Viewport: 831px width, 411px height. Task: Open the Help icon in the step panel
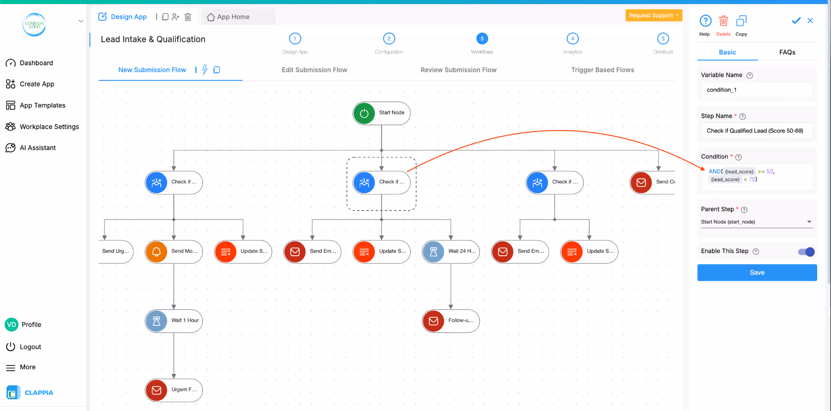coord(705,20)
